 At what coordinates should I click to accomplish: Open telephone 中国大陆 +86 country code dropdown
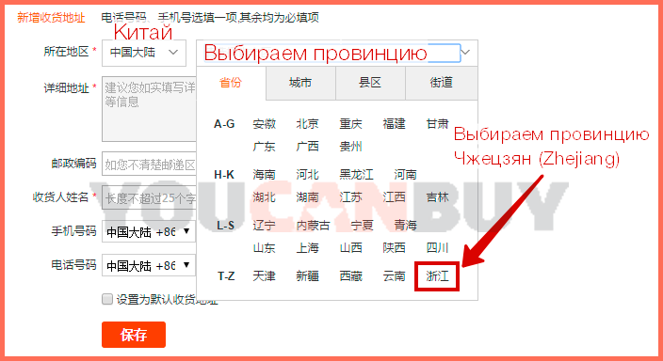tap(149, 265)
